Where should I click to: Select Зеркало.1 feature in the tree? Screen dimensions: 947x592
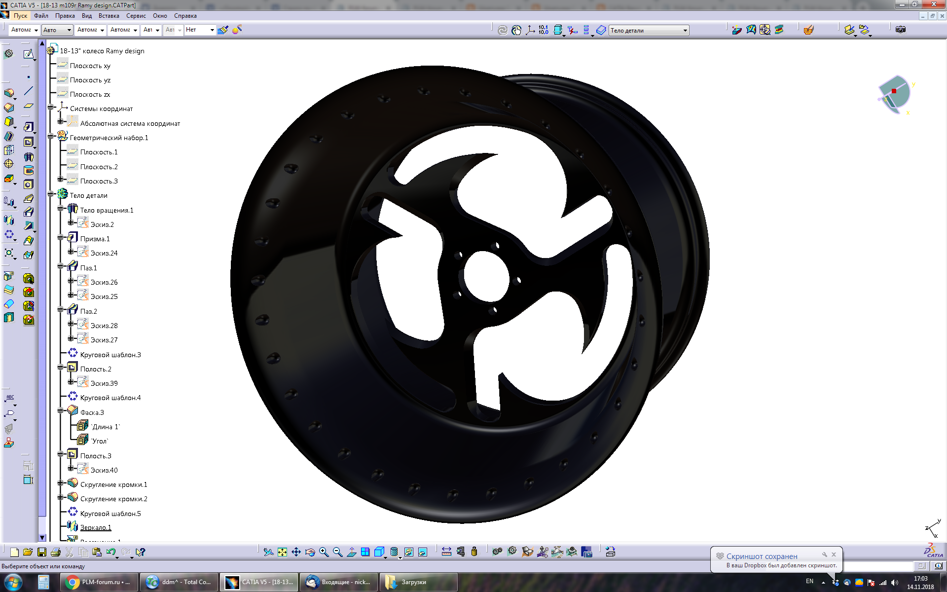point(96,527)
